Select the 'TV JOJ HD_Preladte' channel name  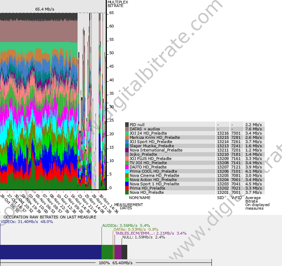(x=148, y=163)
